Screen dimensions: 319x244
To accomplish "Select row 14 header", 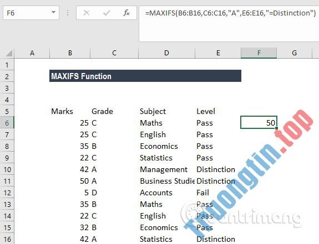I will 7,216.
